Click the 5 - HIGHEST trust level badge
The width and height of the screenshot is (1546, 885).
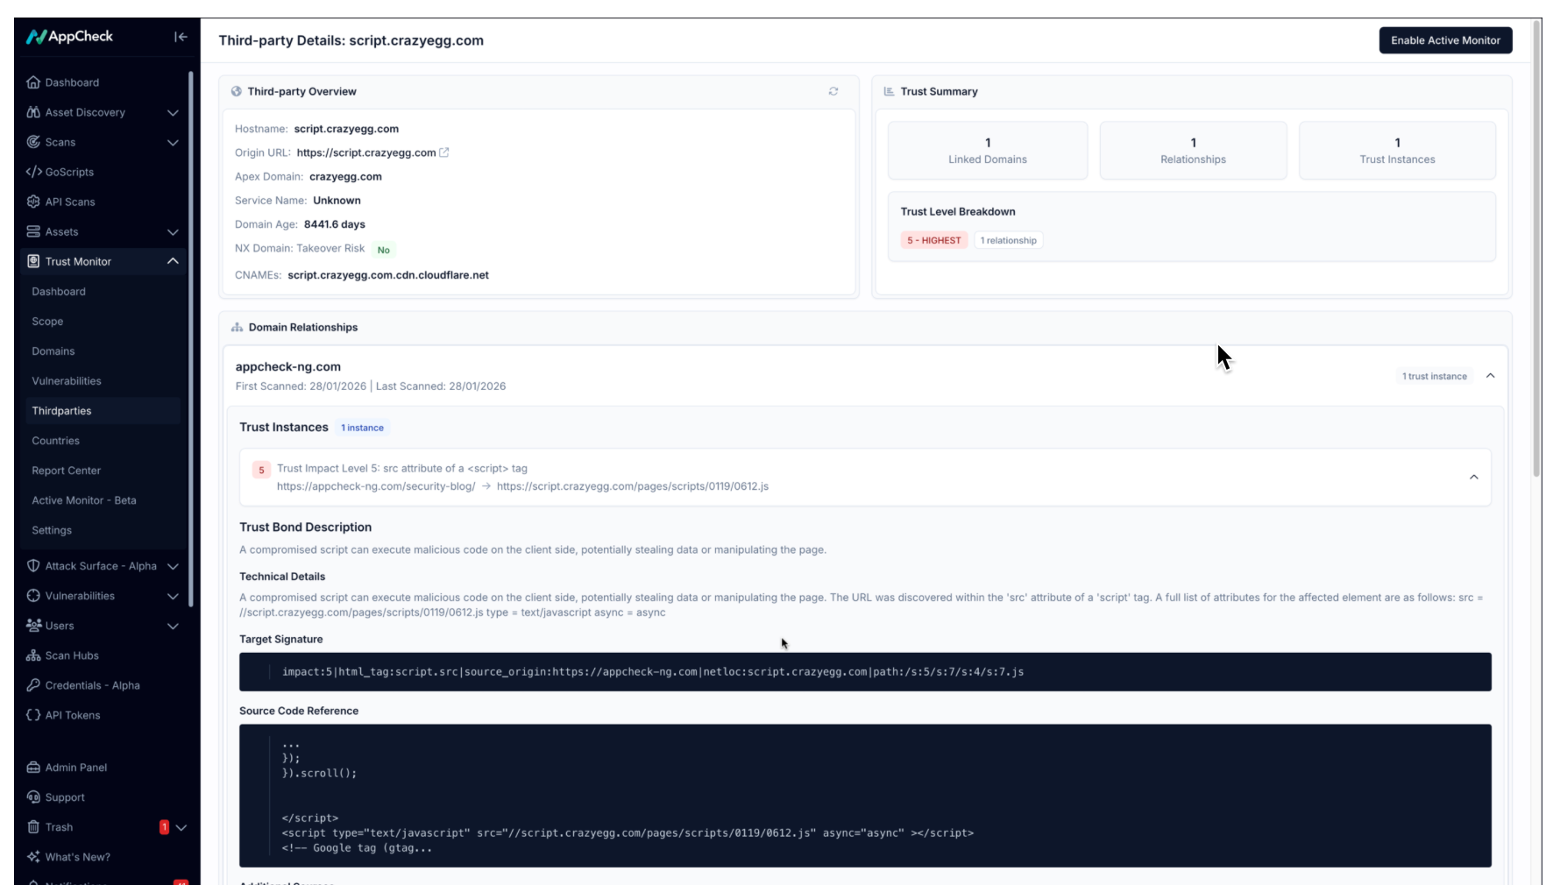933,240
